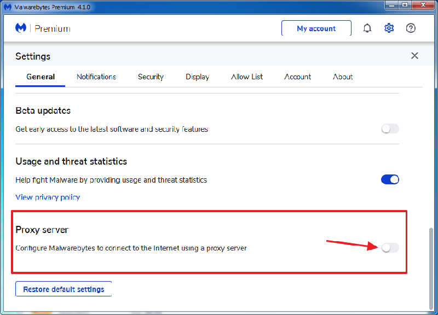Viewport: 438px width, 315px height.
Task: Select the Allow List tab
Action: click(247, 77)
